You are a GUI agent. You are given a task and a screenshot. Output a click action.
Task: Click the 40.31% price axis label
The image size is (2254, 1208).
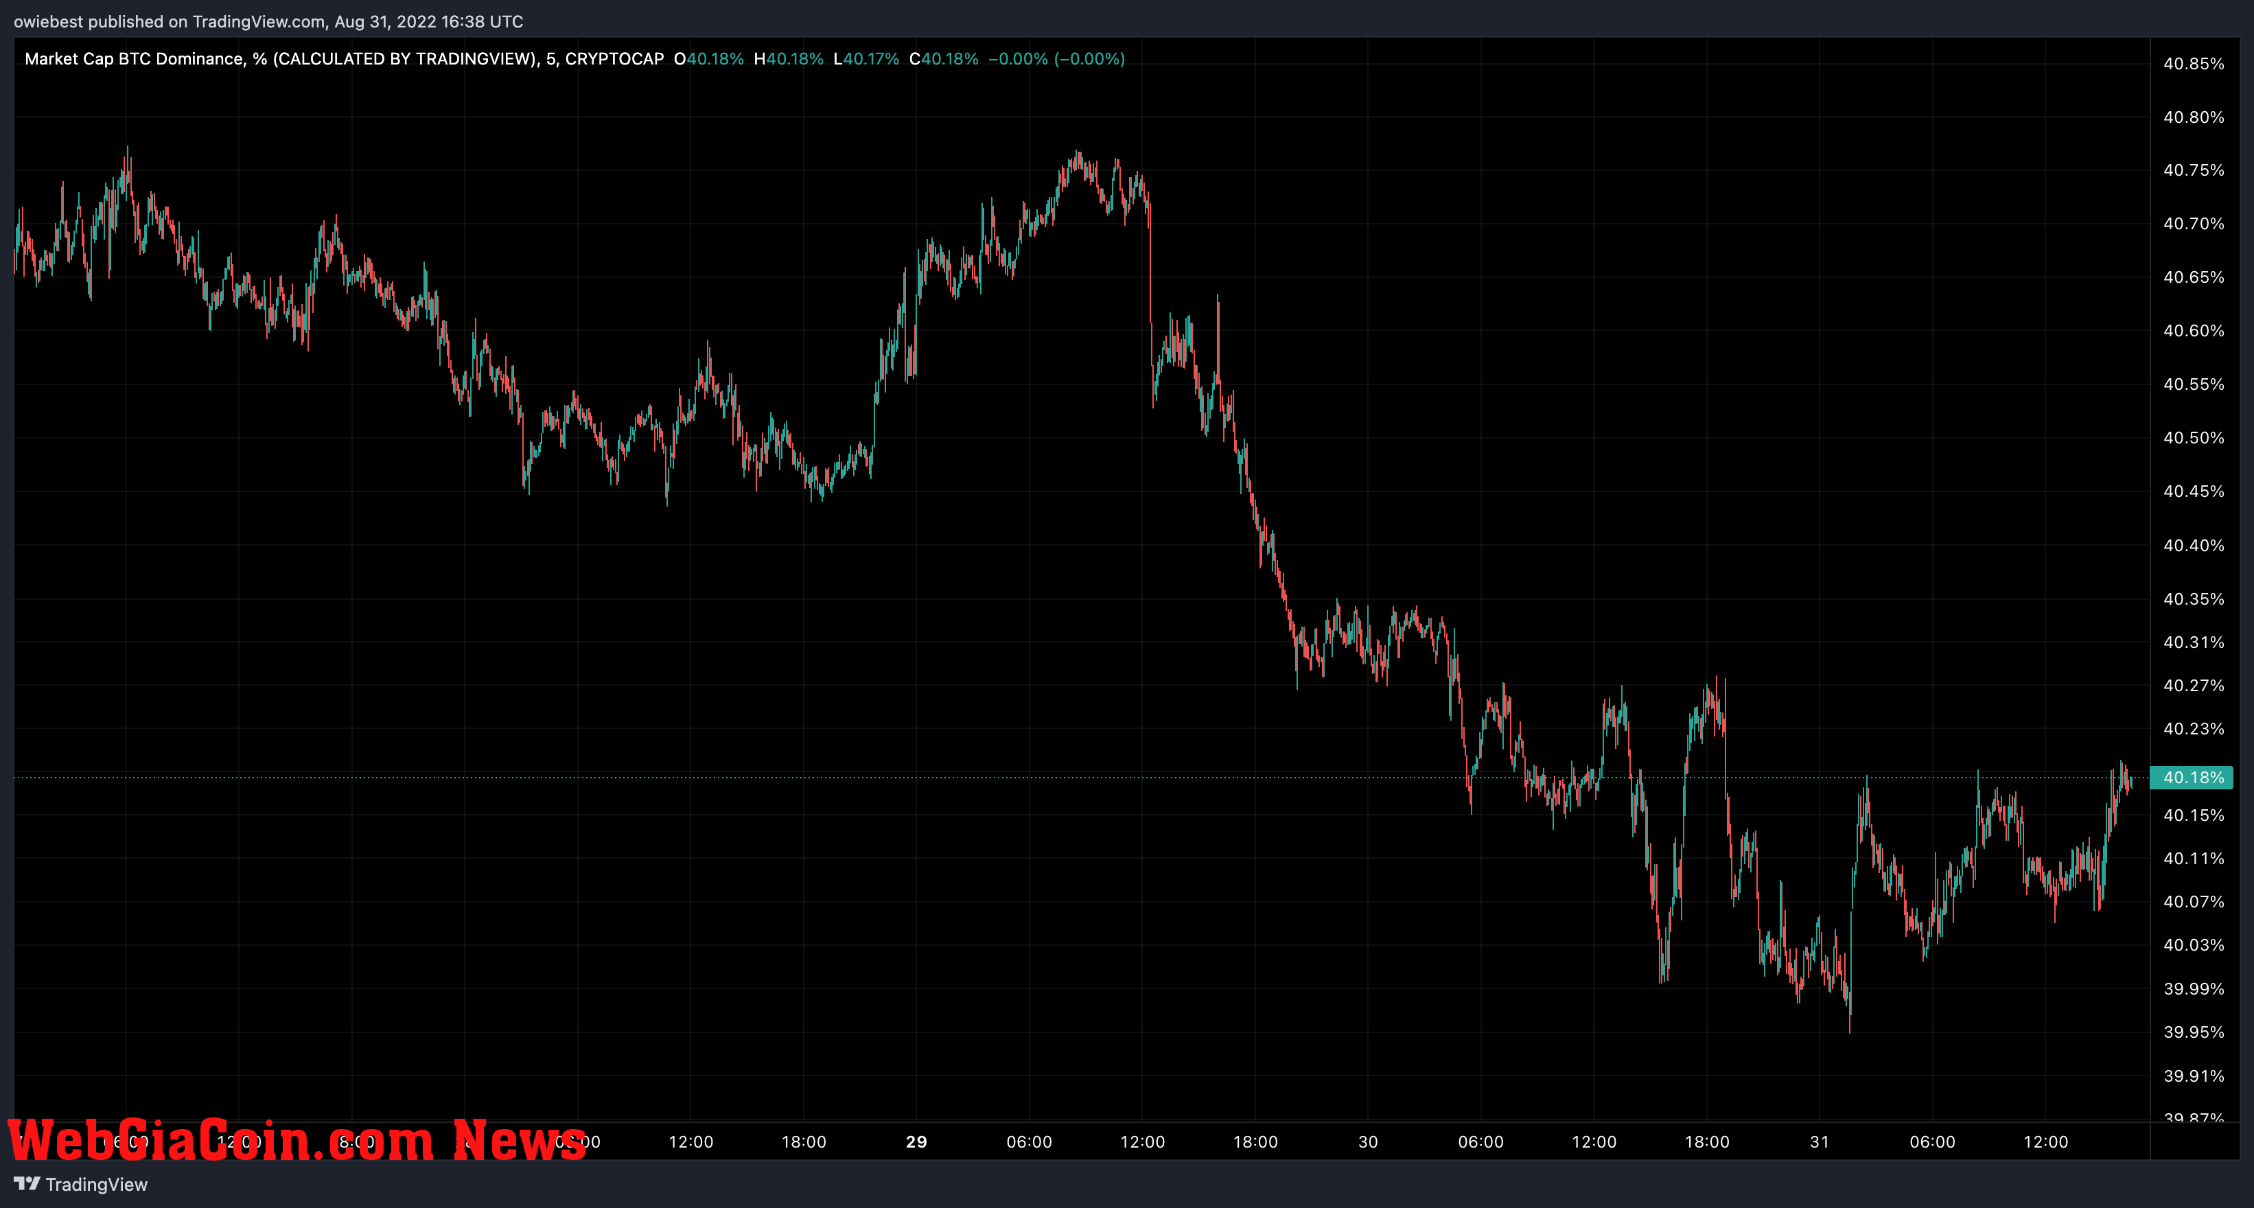tap(2194, 642)
